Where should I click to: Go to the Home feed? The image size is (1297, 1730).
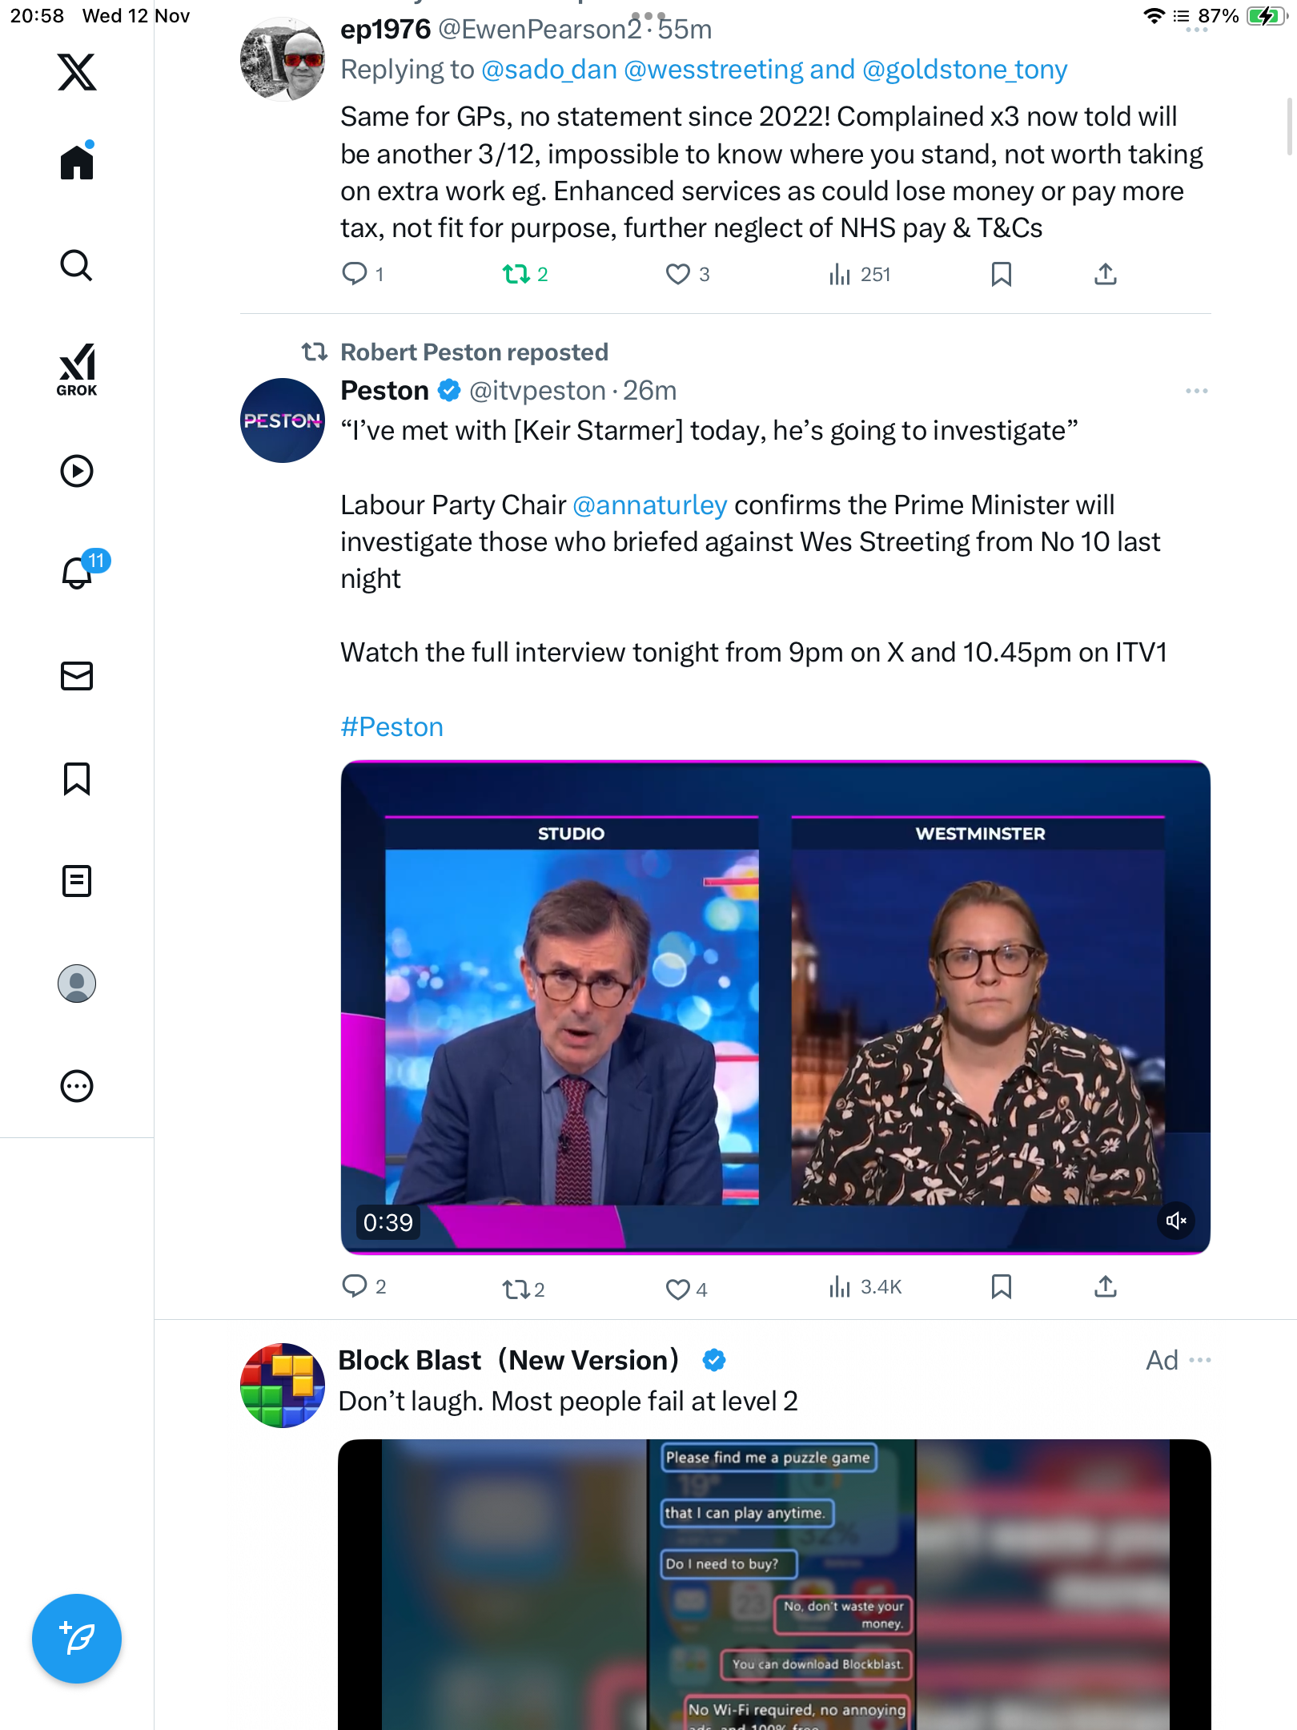pyautogui.click(x=77, y=162)
